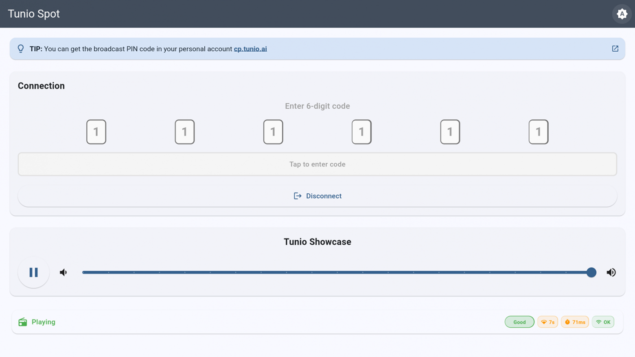Screen dimensions: 635x357
Task: Click the lightbulb tip icon
Action: click(21, 49)
